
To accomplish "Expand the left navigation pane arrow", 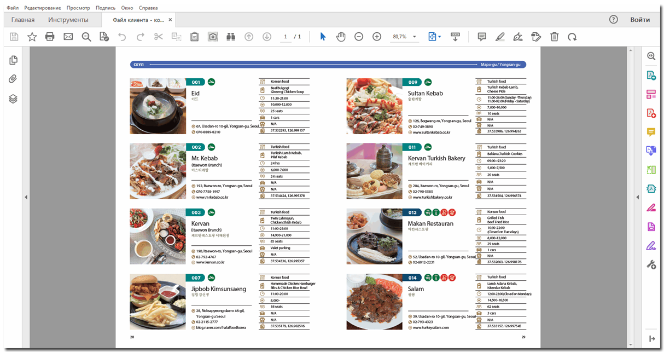I will pyautogui.click(x=26, y=197).
